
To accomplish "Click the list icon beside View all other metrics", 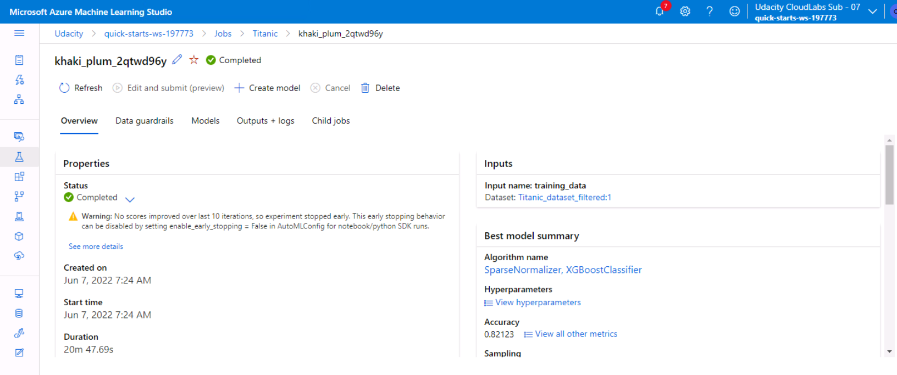I will (x=528, y=334).
